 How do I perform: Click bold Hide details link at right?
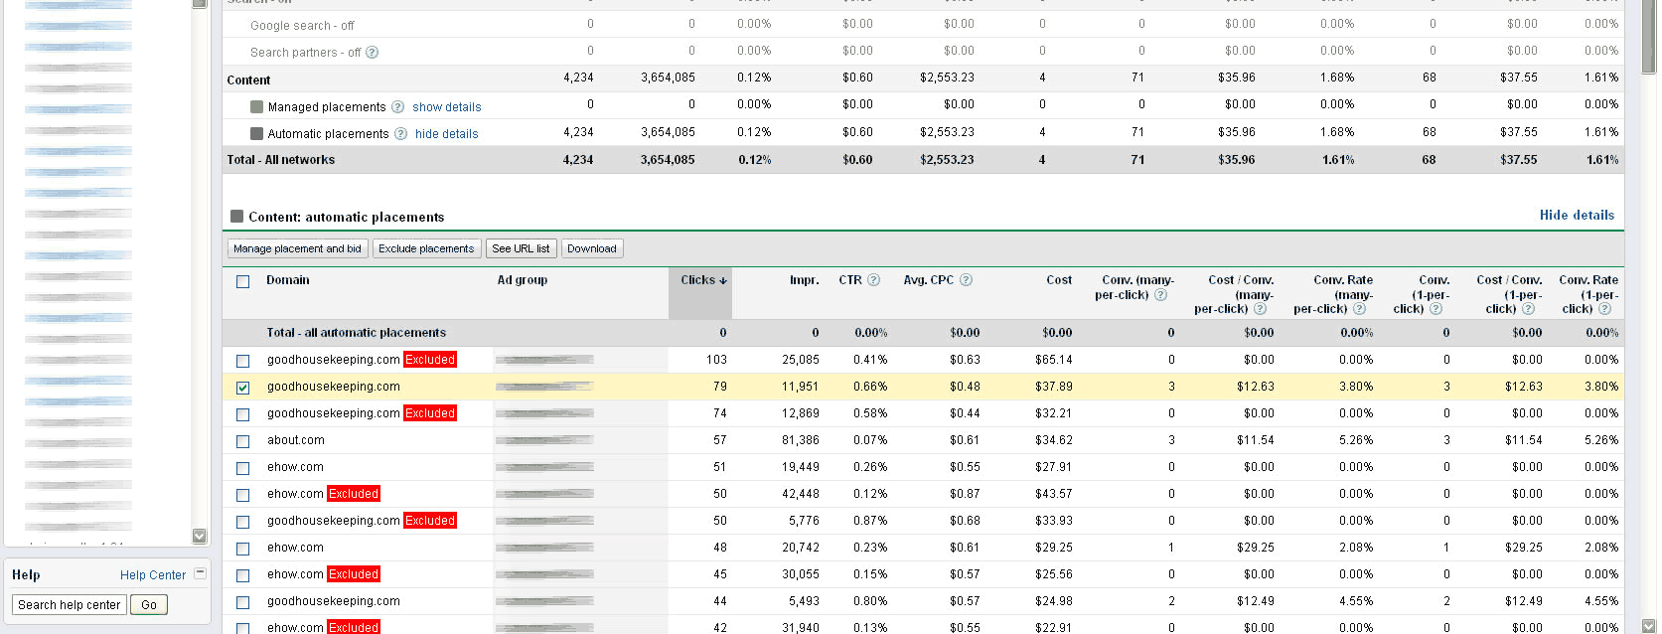tap(1577, 215)
